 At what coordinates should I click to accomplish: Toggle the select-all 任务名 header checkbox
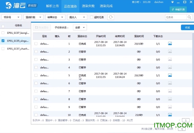tap(3, 26)
